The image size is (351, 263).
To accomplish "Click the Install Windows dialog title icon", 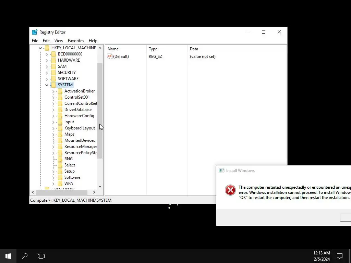I will [x=222, y=171].
